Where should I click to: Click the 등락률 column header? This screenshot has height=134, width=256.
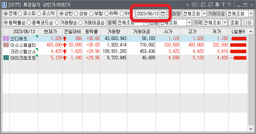(x=91, y=31)
